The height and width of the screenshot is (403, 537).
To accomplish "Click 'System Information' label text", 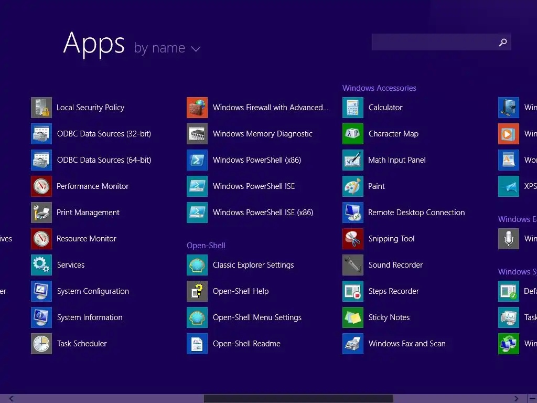I will coord(89,317).
